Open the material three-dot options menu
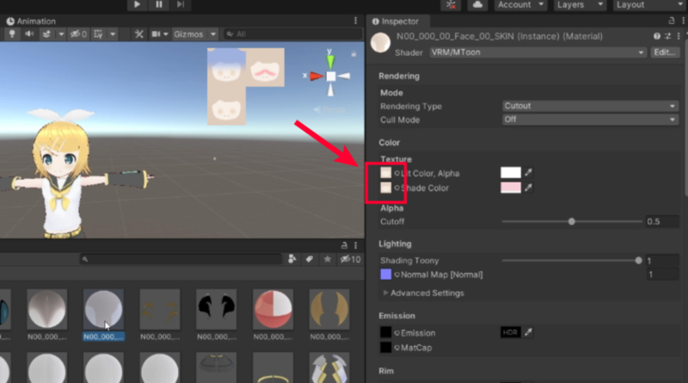Image resolution: width=688 pixels, height=383 pixels. tap(679, 36)
